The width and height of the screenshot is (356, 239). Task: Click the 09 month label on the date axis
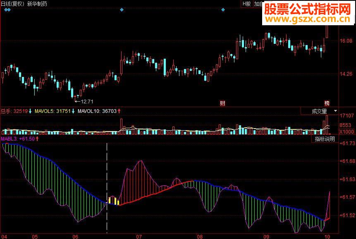coord(266,237)
